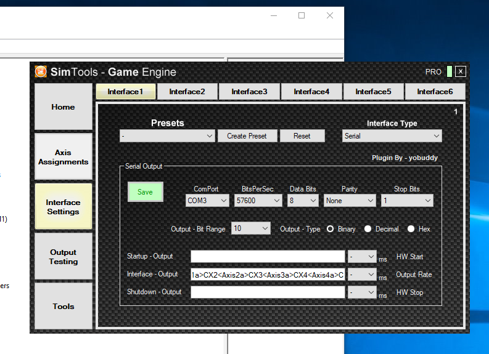
Task: Select Binary output type
Action: [x=330, y=229]
